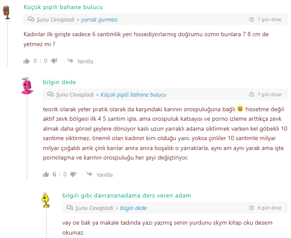Screen dimensions: 291x238
Task: Dislike the Küçük pipili bahane bulucu comment
Action: [54, 61]
